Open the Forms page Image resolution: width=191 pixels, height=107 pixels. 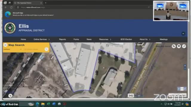[76, 39]
